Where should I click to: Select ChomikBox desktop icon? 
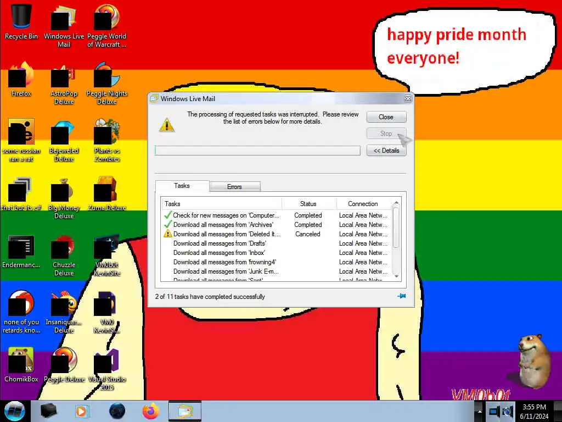pos(21,365)
